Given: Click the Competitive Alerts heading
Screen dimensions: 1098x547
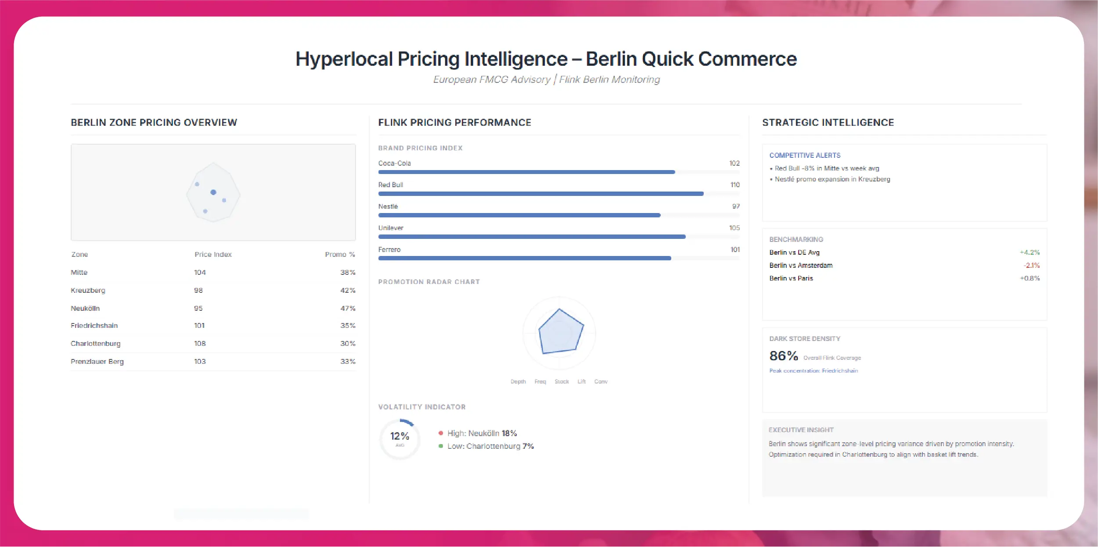Looking at the screenshot, I should point(804,156).
